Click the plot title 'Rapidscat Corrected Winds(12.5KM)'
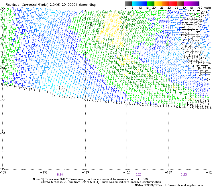Viewport: 212px width, 187px height. 33,5
